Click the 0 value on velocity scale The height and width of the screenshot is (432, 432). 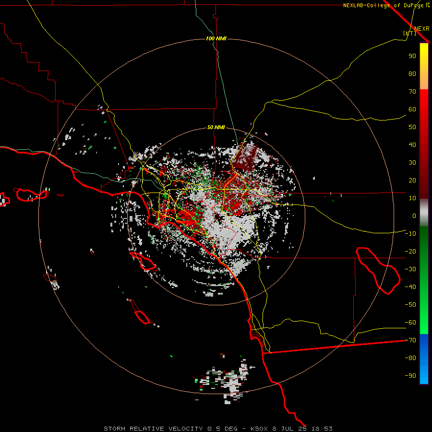[414, 216]
